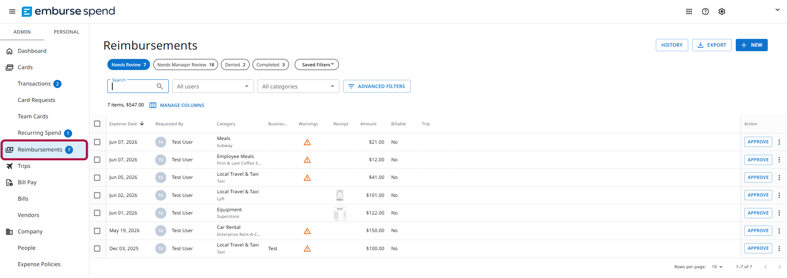Select checkbox for May 19, 2026 row
The image size is (787, 278).
pos(97,231)
